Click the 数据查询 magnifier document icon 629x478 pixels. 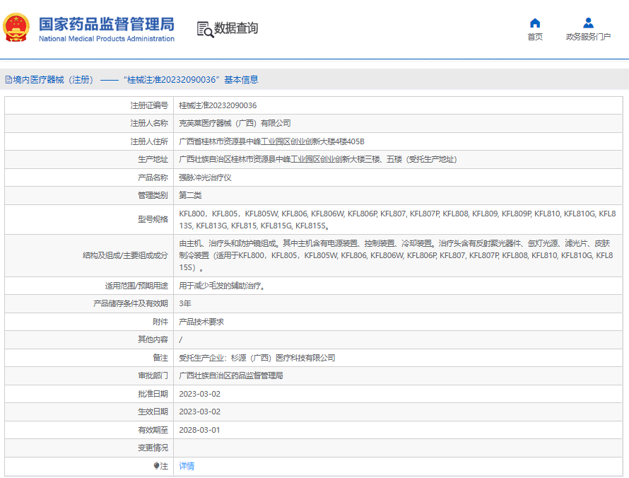(205, 29)
